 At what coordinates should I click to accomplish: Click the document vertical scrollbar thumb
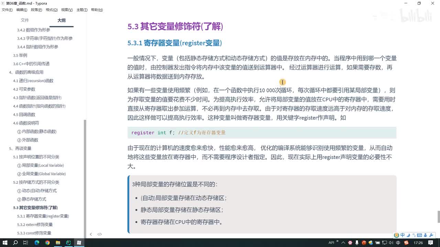[438, 217]
